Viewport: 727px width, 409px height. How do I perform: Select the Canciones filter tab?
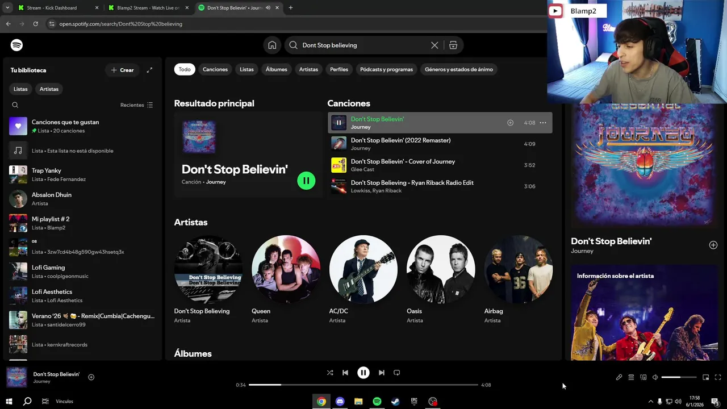[x=215, y=69]
